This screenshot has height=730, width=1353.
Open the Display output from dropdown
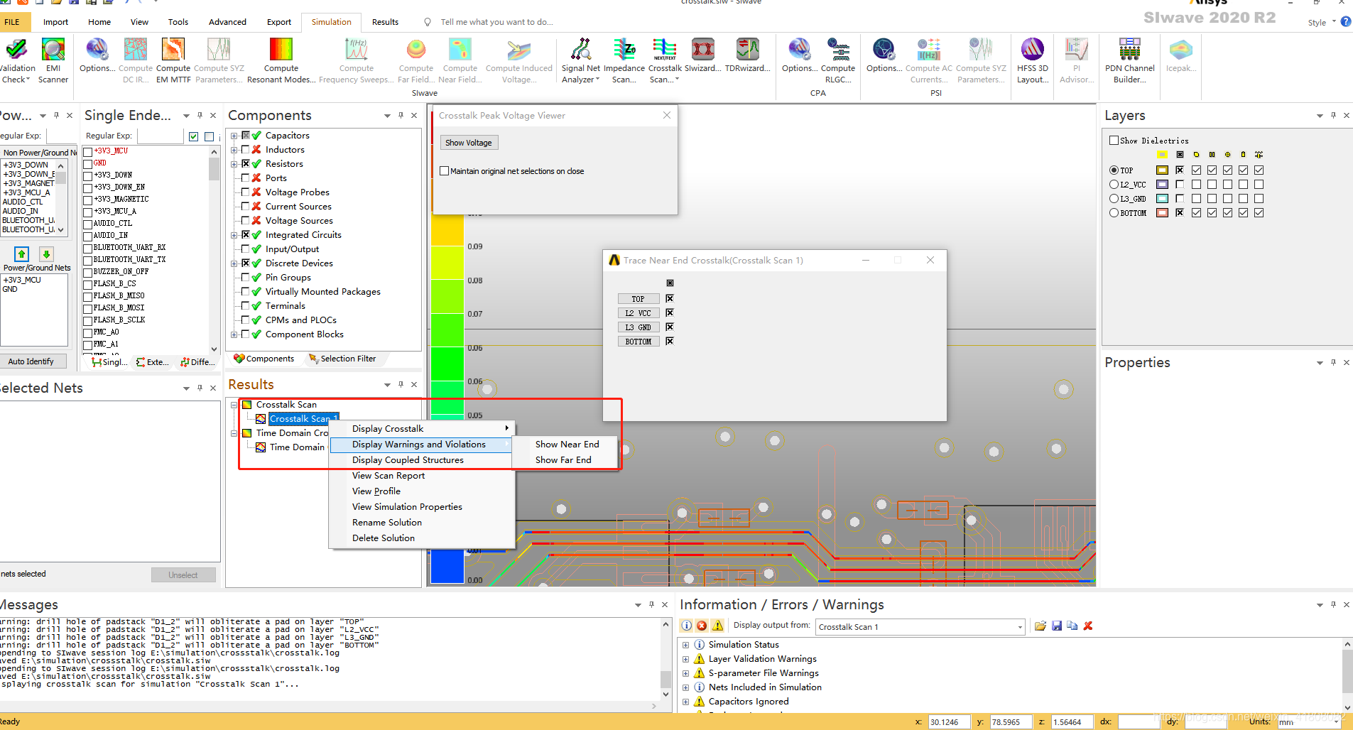pyautogui.click(x=1020, y=627)
